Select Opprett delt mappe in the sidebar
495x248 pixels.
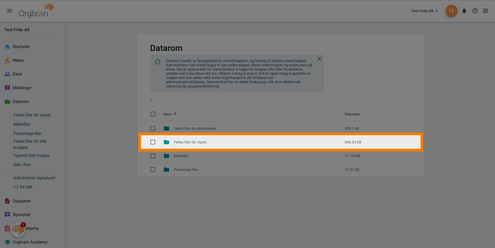32,155
